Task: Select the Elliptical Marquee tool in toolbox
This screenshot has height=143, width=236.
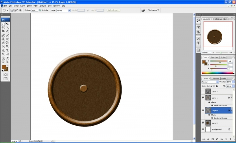Action: pos(3,24)
